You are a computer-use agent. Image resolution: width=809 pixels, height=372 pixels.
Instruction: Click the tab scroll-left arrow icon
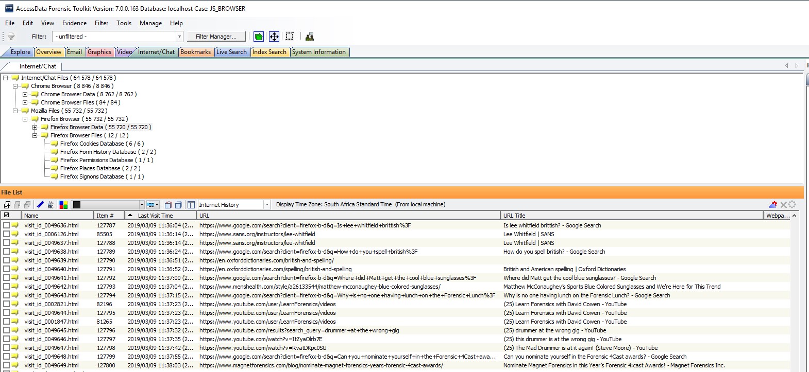(x=787, y=66)
